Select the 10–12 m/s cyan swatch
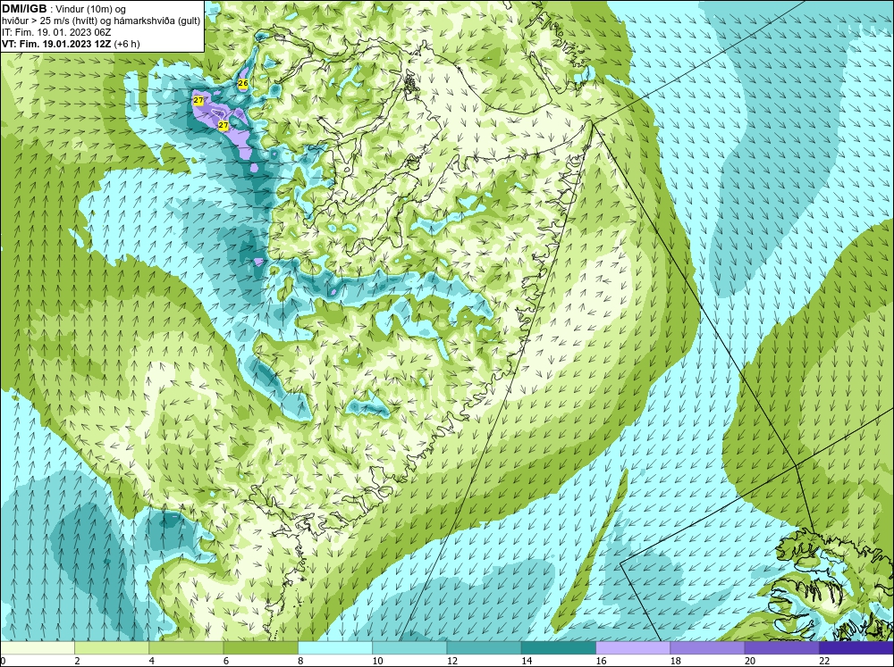The image size is (894, 667). (409, 648)
